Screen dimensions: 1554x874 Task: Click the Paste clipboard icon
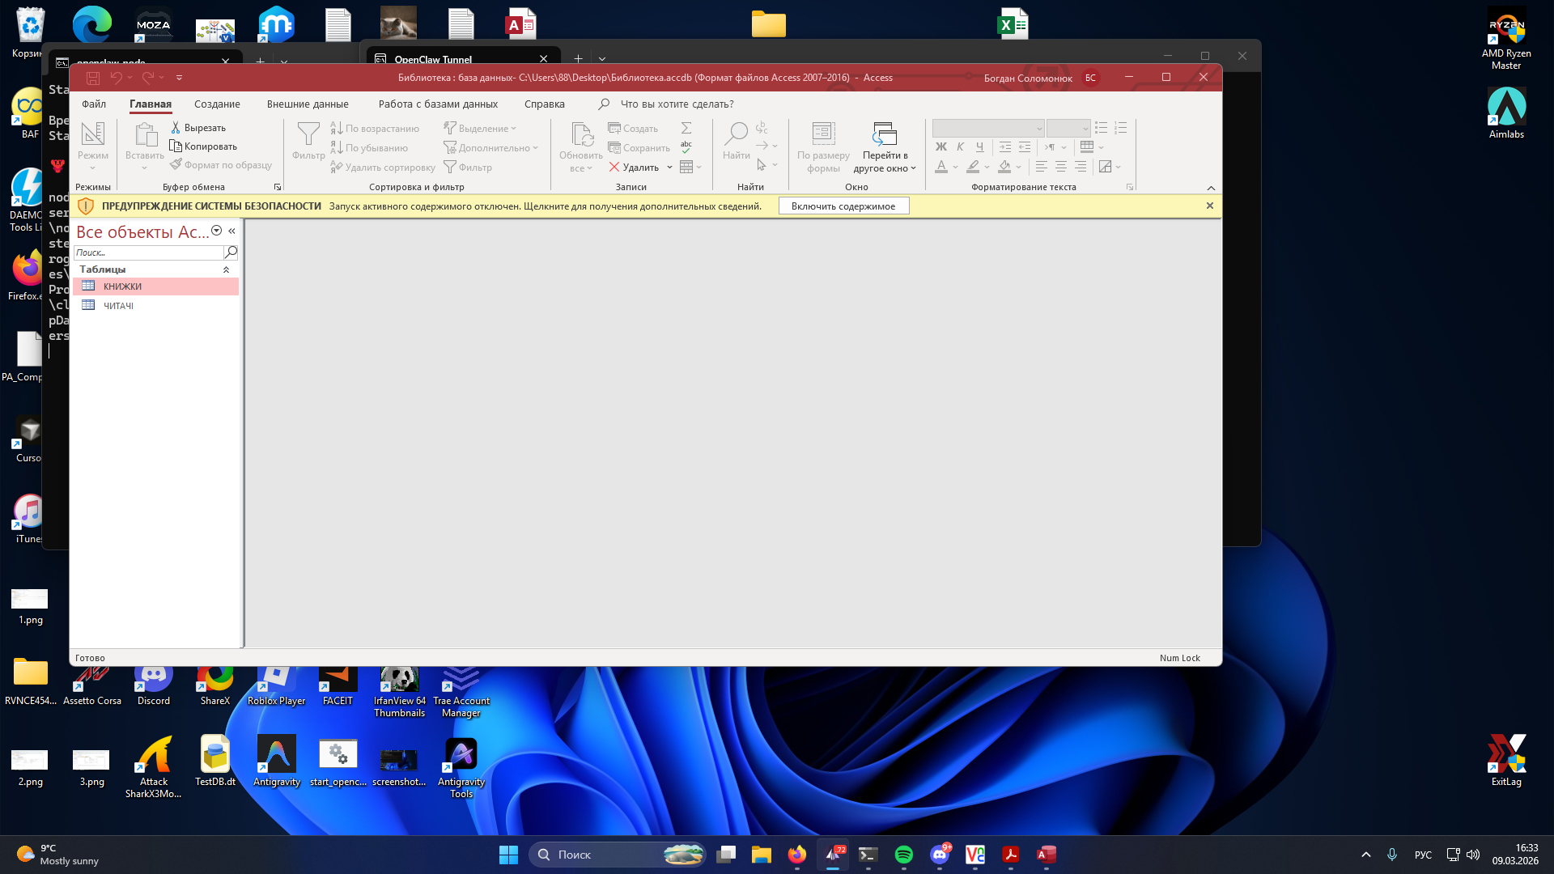[x=145, y=134]
